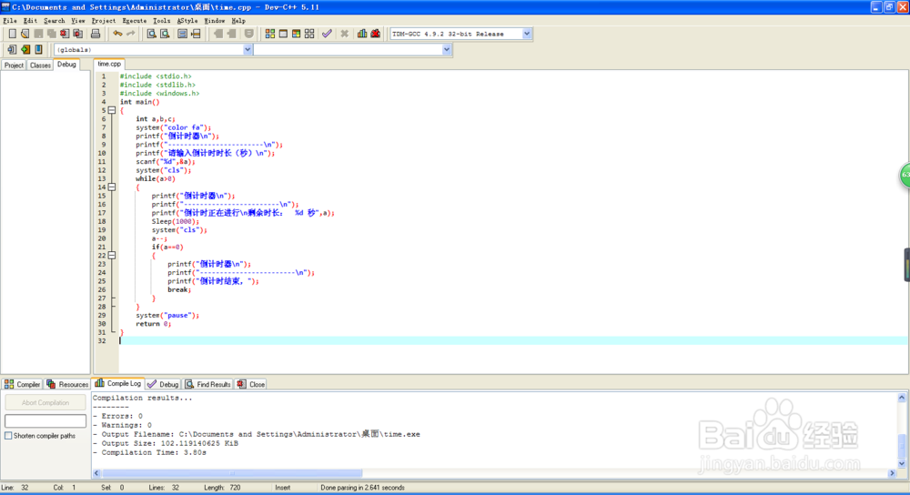The width and height of the screenshot is (910, 495).
Task: Collapse the if block fold at line 22
Action: point(112,256)
